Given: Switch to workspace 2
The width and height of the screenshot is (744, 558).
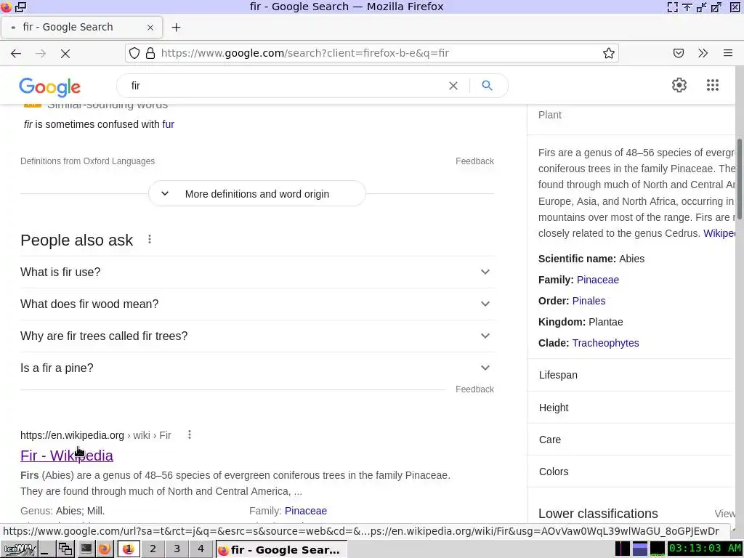Looking at the screenshot, I should tap(153, 549).
